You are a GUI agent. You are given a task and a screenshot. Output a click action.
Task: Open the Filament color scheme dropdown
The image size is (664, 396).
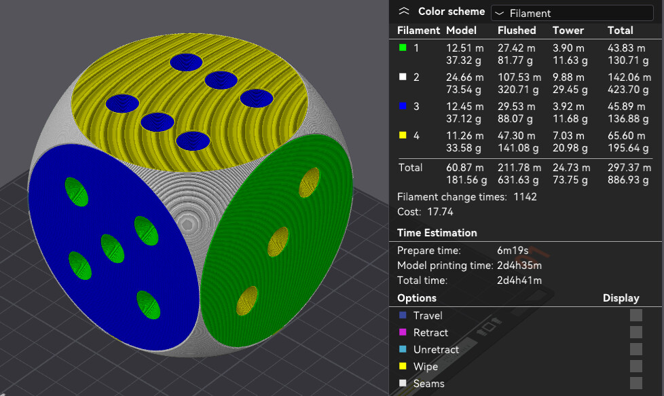tap(572, 13)
